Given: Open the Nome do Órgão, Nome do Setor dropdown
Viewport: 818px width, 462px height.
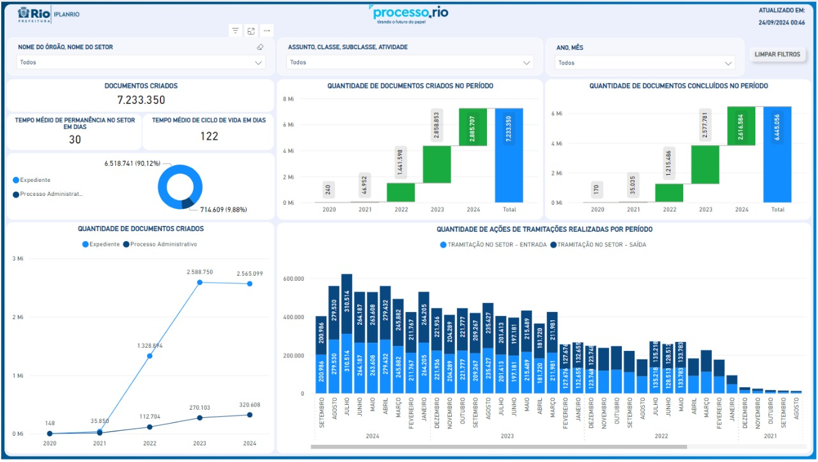Looking at the screenshot, I should point(141,63).
